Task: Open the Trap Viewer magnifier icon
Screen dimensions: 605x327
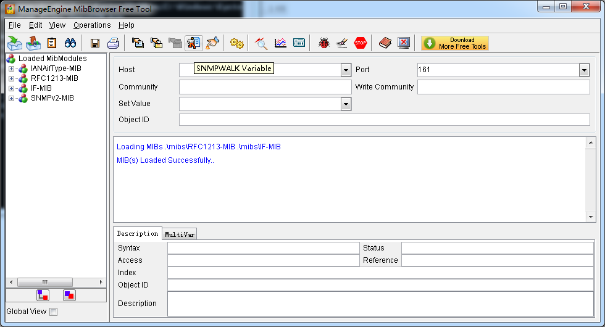Action: click(x=261, y=43)
